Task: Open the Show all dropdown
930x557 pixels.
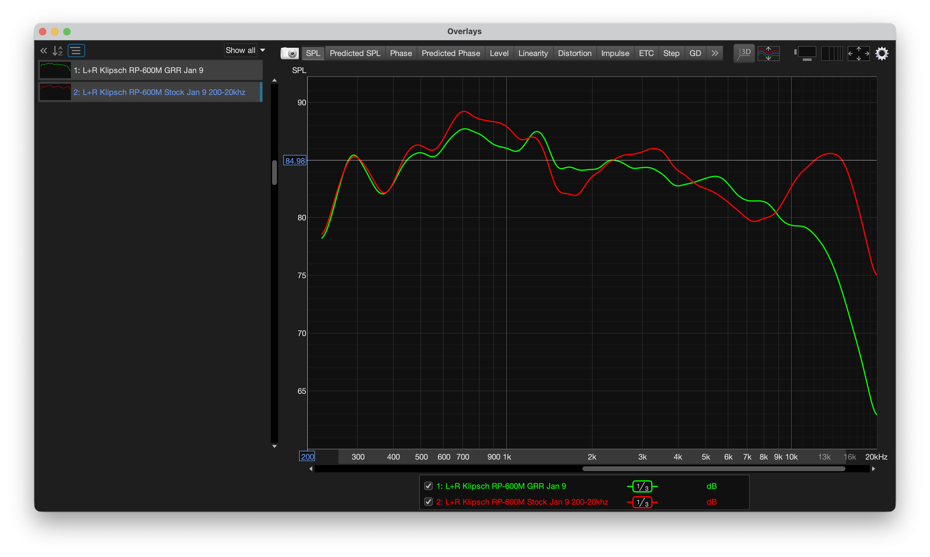Action: pyautogui.click(x=245, y=50)
